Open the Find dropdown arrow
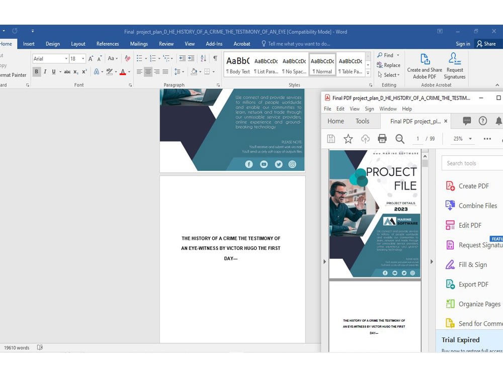 [398, 55]
